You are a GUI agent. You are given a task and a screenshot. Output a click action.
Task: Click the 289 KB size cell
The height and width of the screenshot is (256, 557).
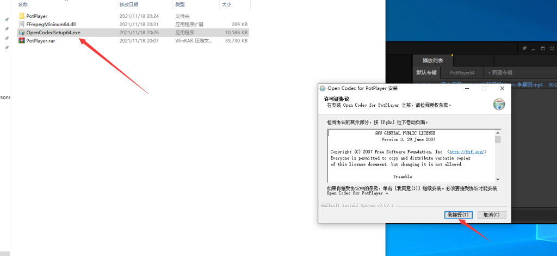[239, 24]
